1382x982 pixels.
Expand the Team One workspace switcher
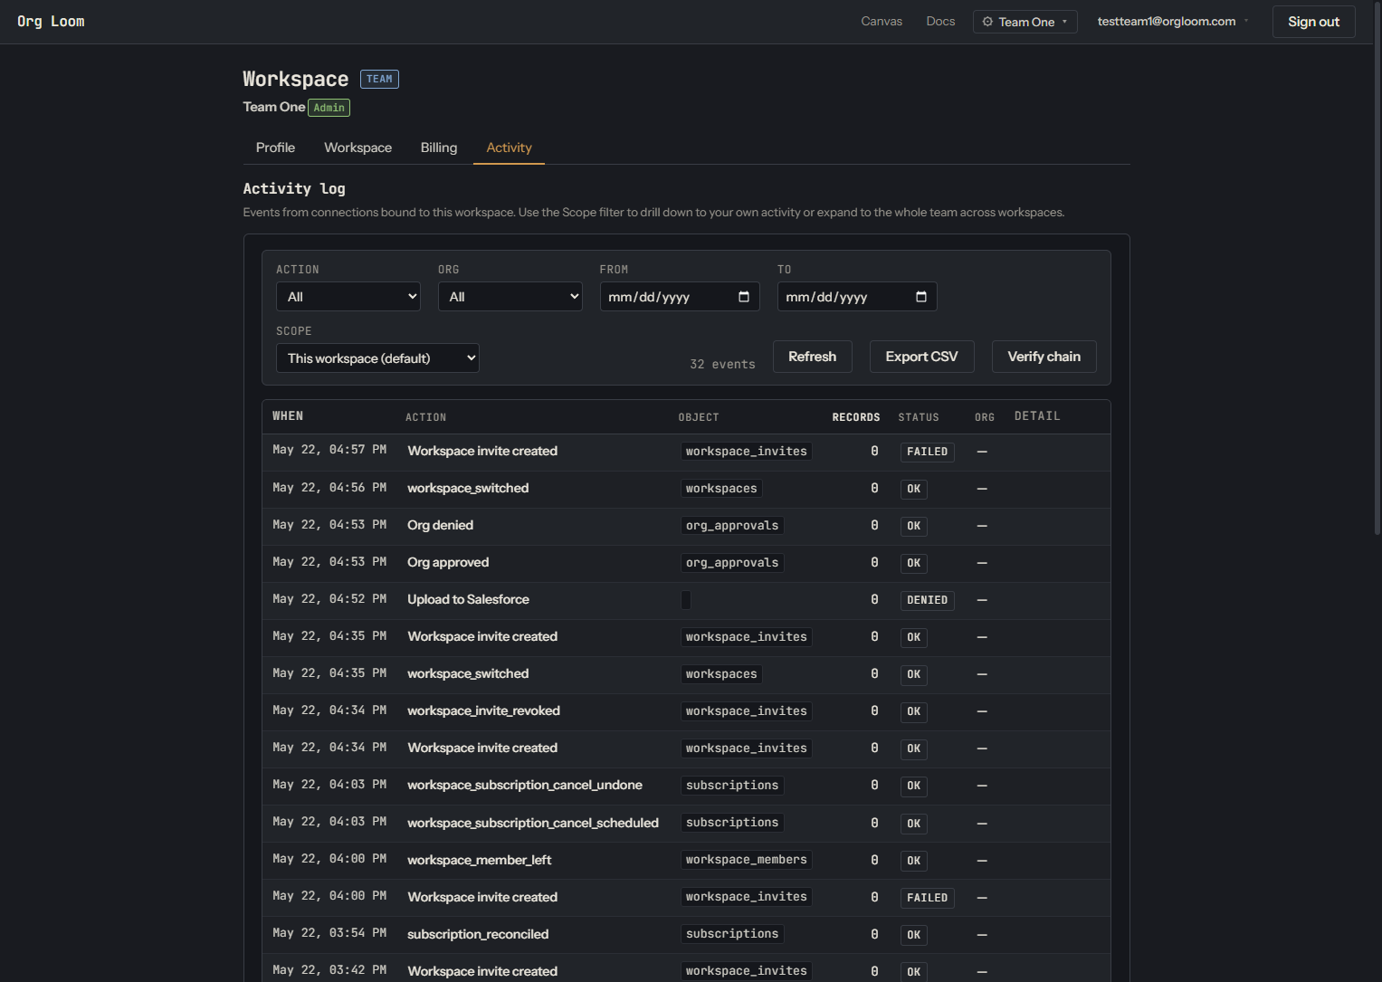[1025, 22]
